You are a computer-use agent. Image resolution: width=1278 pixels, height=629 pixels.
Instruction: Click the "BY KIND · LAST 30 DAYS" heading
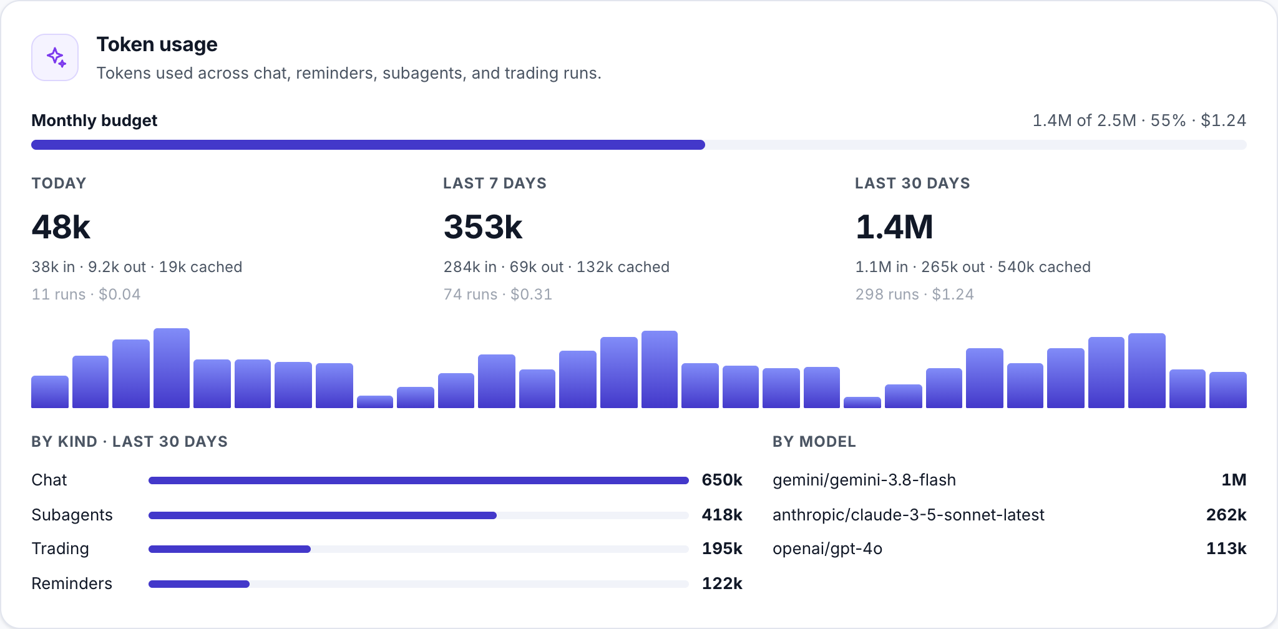pos(129,442)
